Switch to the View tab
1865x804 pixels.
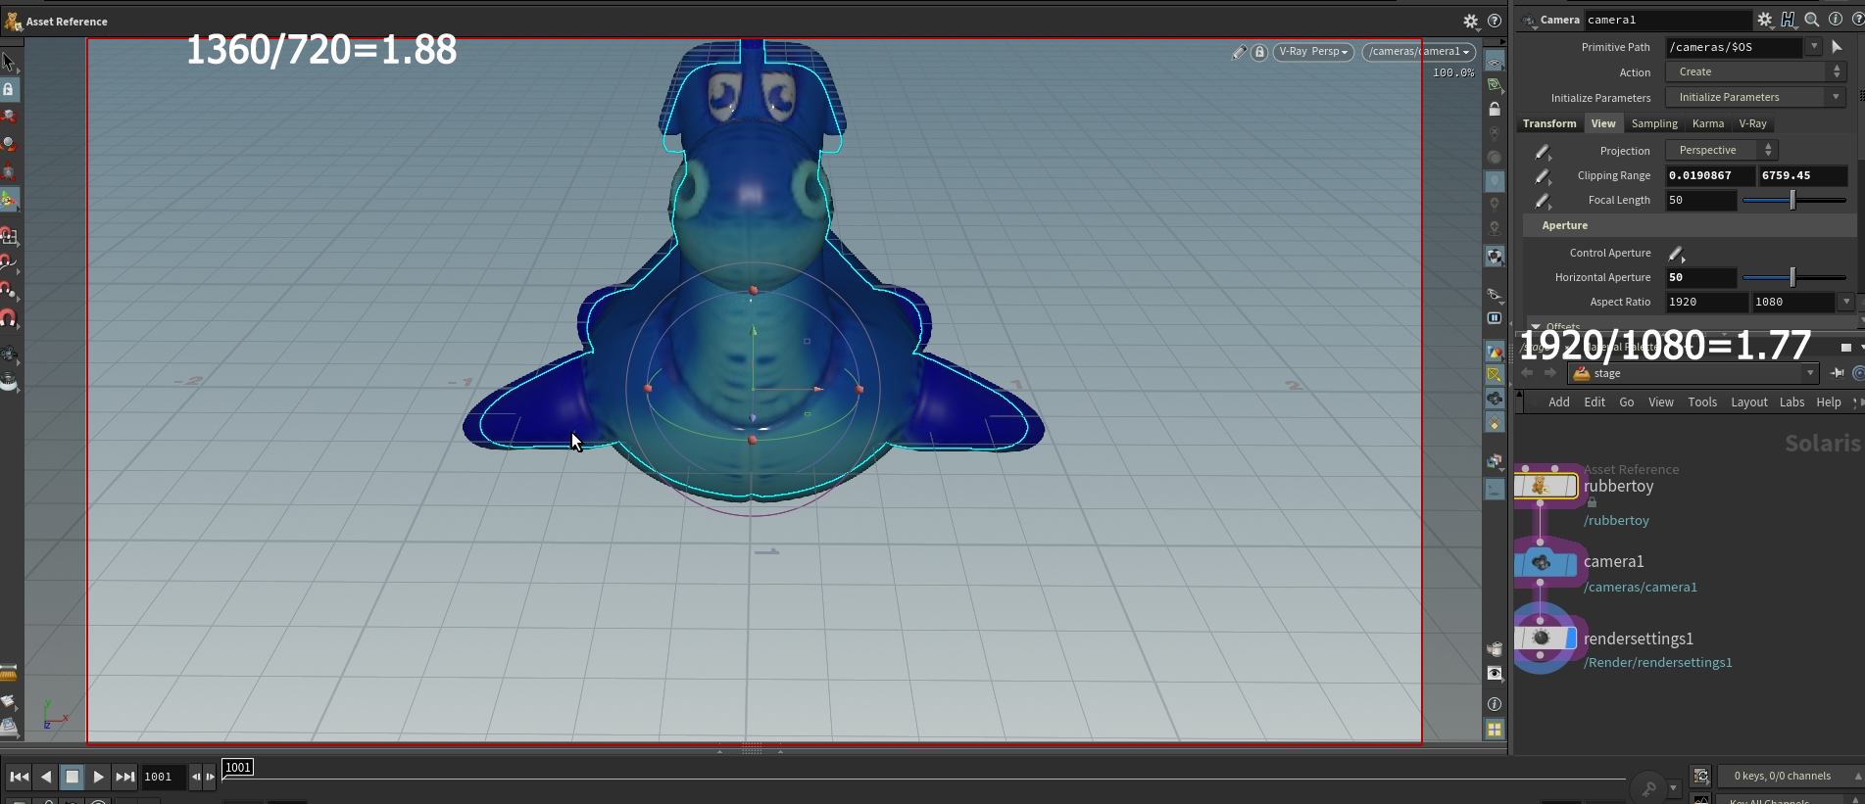pyautogui.click(x=1603, y=123)
